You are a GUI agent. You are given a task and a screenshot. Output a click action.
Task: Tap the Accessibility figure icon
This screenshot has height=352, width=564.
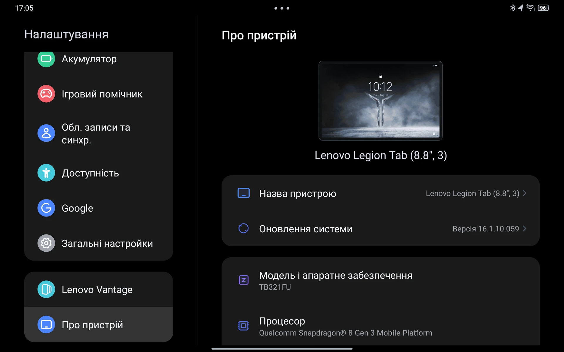tap(46, 173)
